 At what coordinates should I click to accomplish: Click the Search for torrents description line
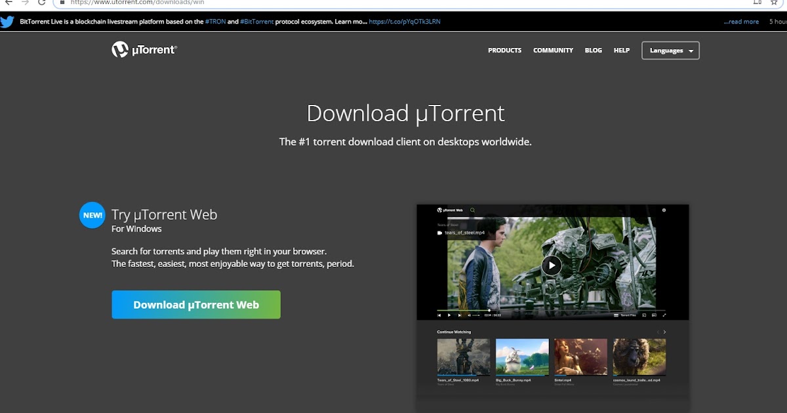(219, 251)
